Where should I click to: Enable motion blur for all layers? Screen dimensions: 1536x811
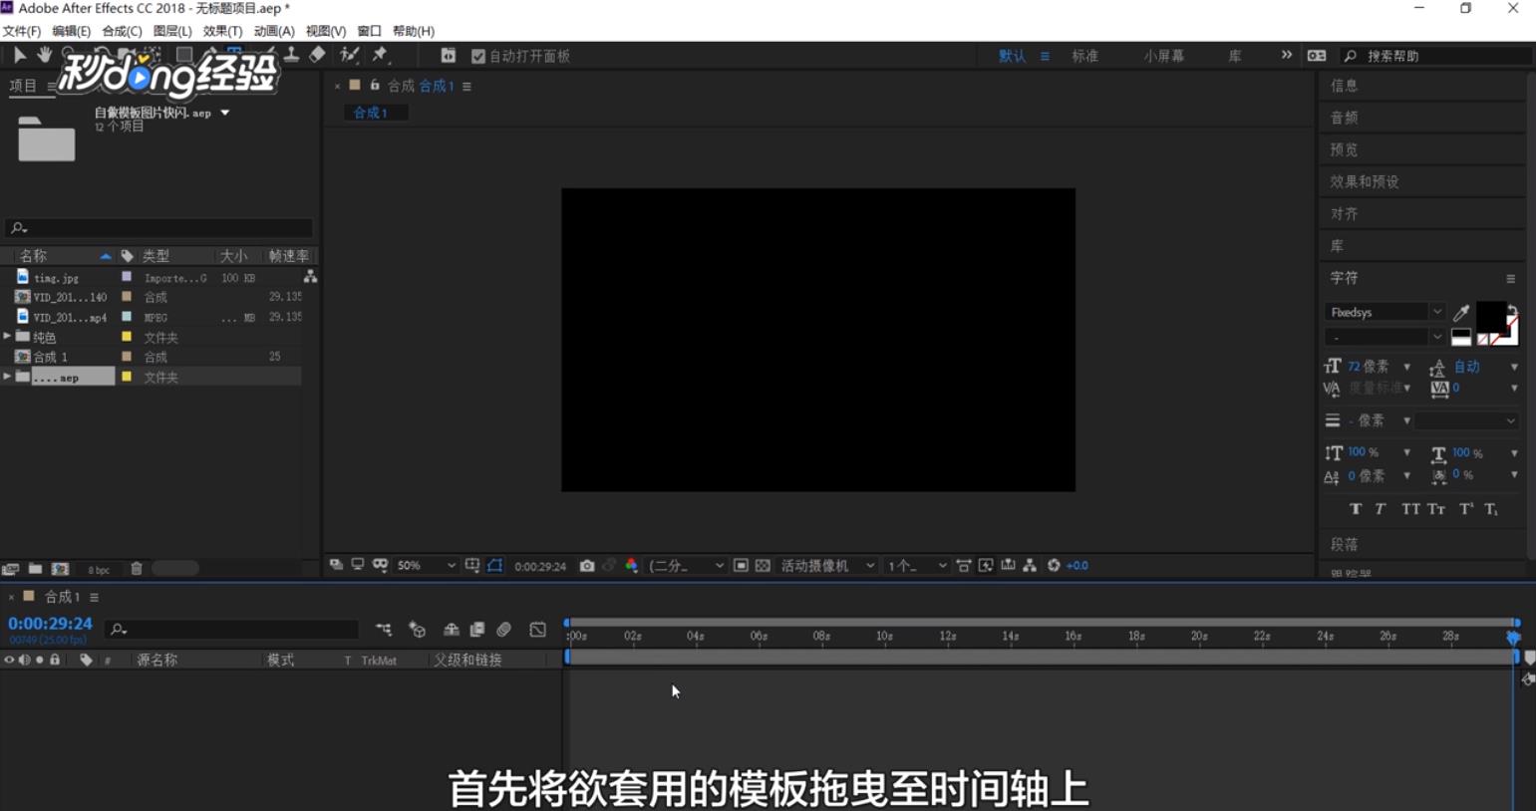503,629
